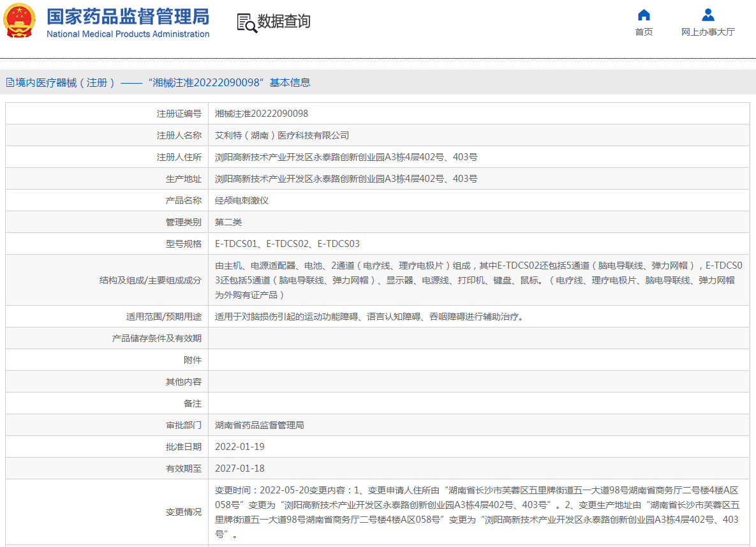Click the approval date 2022-01-19
The image size is (756, 547).
pos(240,447)
